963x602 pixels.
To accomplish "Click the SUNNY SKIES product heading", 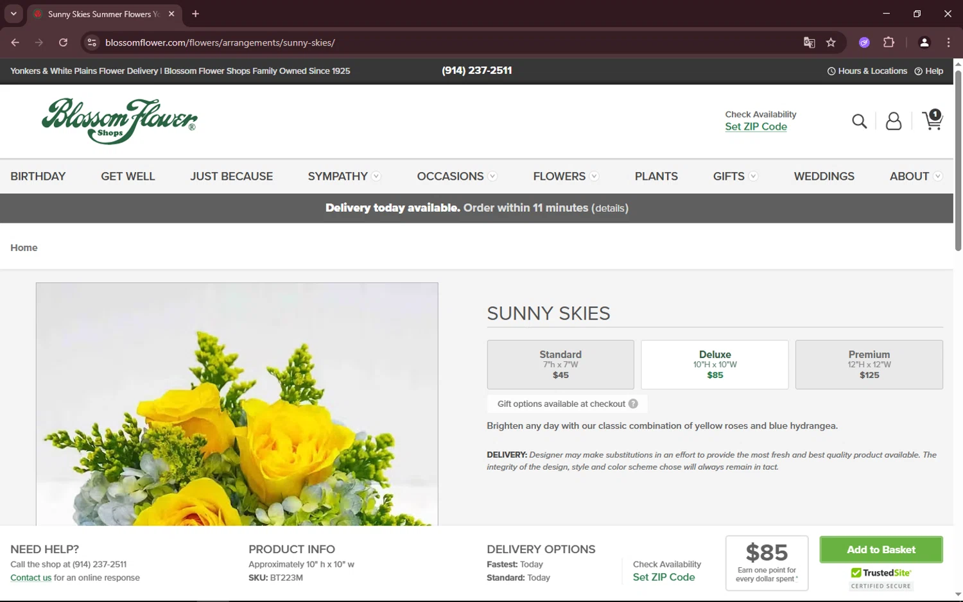I will 548,313.
